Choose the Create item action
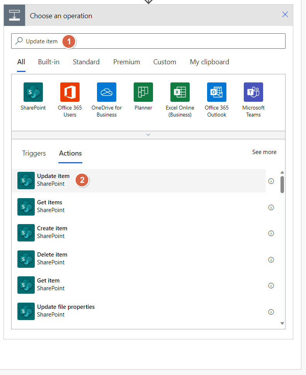Viewport: 306px width, 375px height. 139,233
